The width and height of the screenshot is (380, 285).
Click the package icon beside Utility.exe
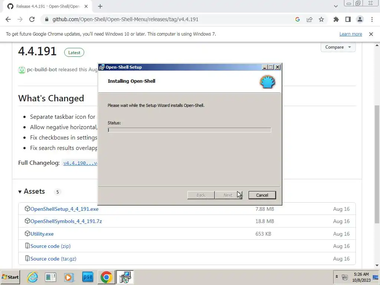[x=27, y=234]
